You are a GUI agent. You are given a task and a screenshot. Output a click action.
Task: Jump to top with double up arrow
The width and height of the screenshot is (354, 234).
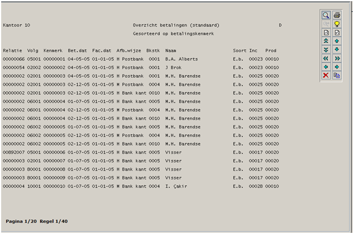click(x=326, y=41)
